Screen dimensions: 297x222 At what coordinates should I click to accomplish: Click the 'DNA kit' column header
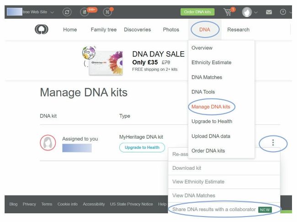pos(48,116)
